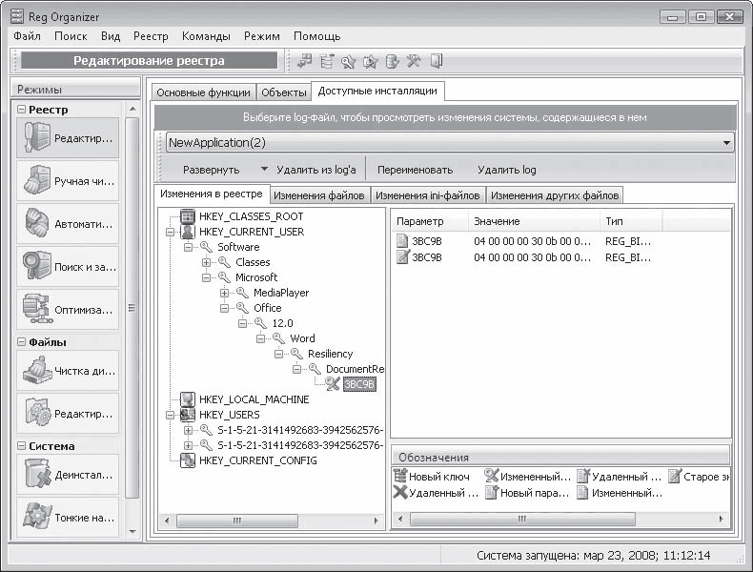Open the Реестр menu in menu bar

pyautogui.click(x=151, y=36)
